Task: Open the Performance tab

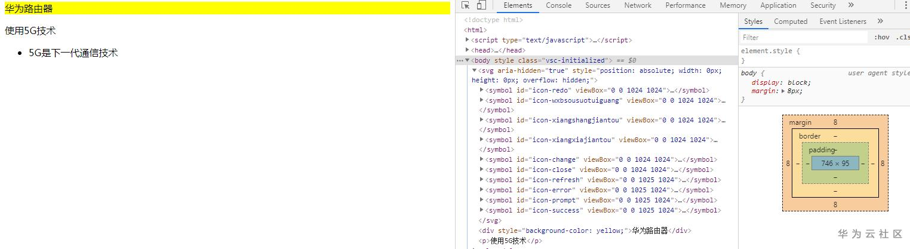Action: click(x=685, y=5)
